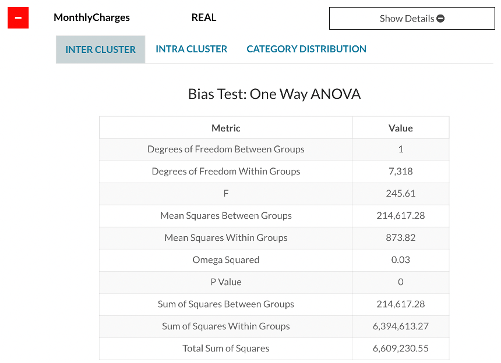The width and height of the screenshot is (501, 363).
Task: Click the MonthlyCharges feature name
Action: click(x=91, y=17)
